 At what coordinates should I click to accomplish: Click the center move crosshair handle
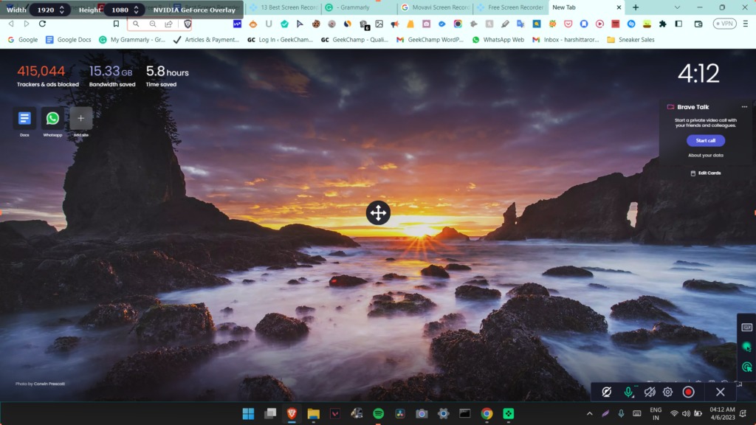378,213
